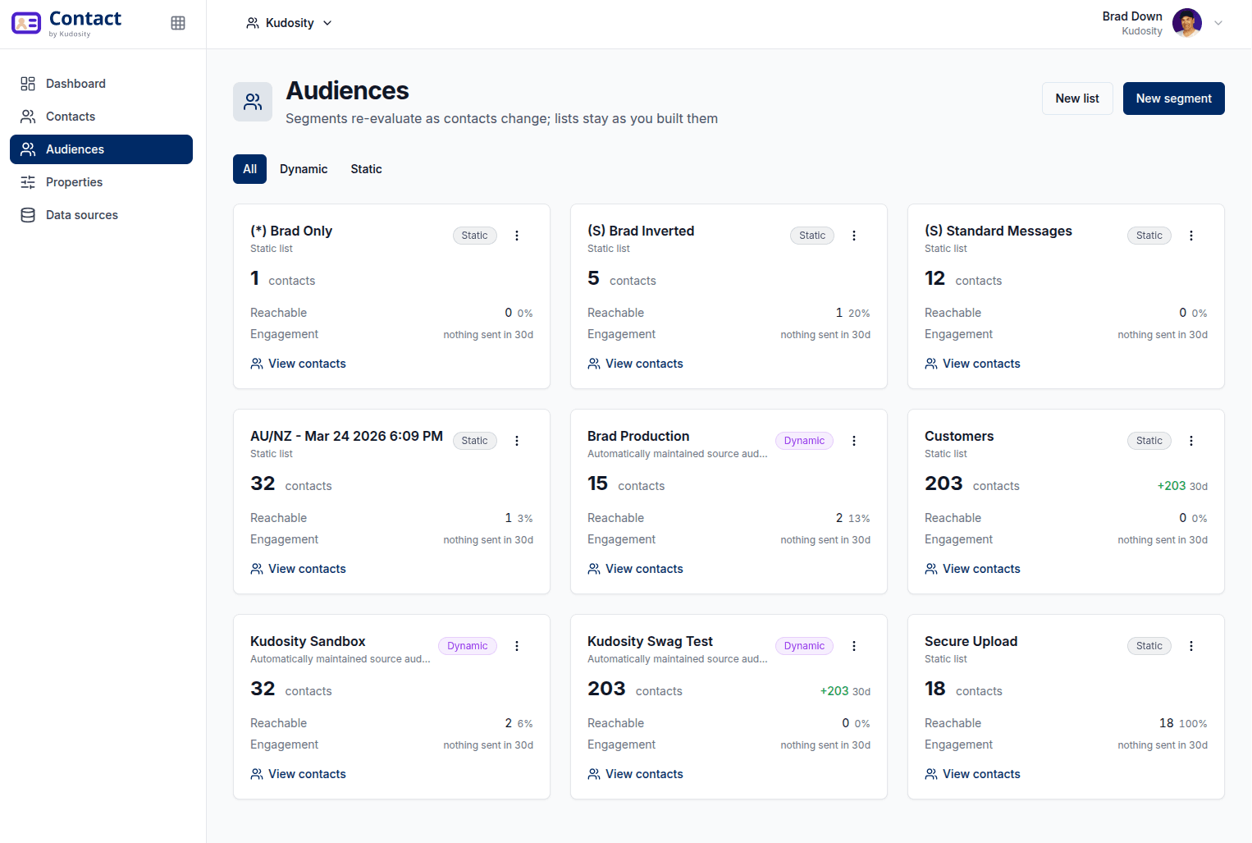
Task: Click the Contact by Kudosity logo
Action: (66, 23)
